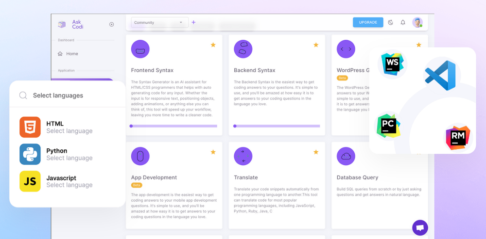Select the HTML5 logo icon
The image size is (486, 239).
(x=30, y=127)
